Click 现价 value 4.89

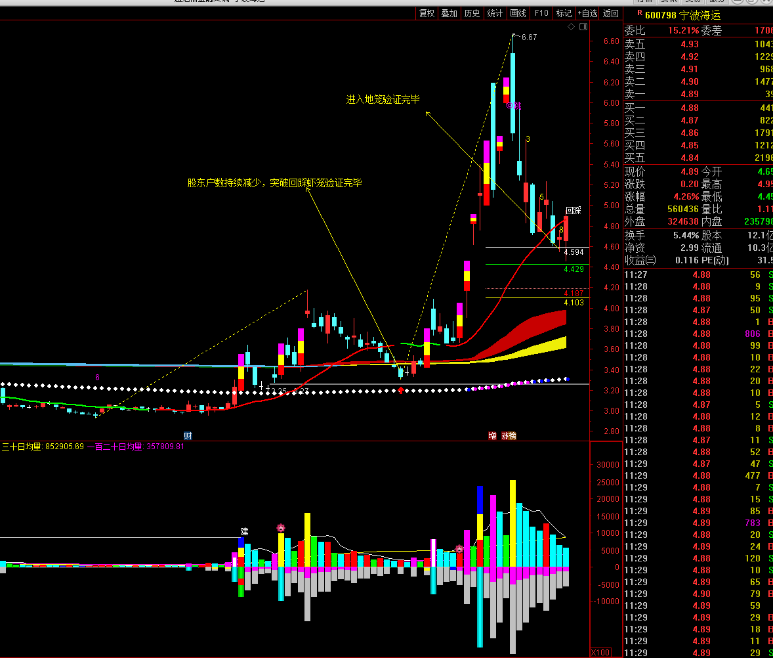[690, 171]
